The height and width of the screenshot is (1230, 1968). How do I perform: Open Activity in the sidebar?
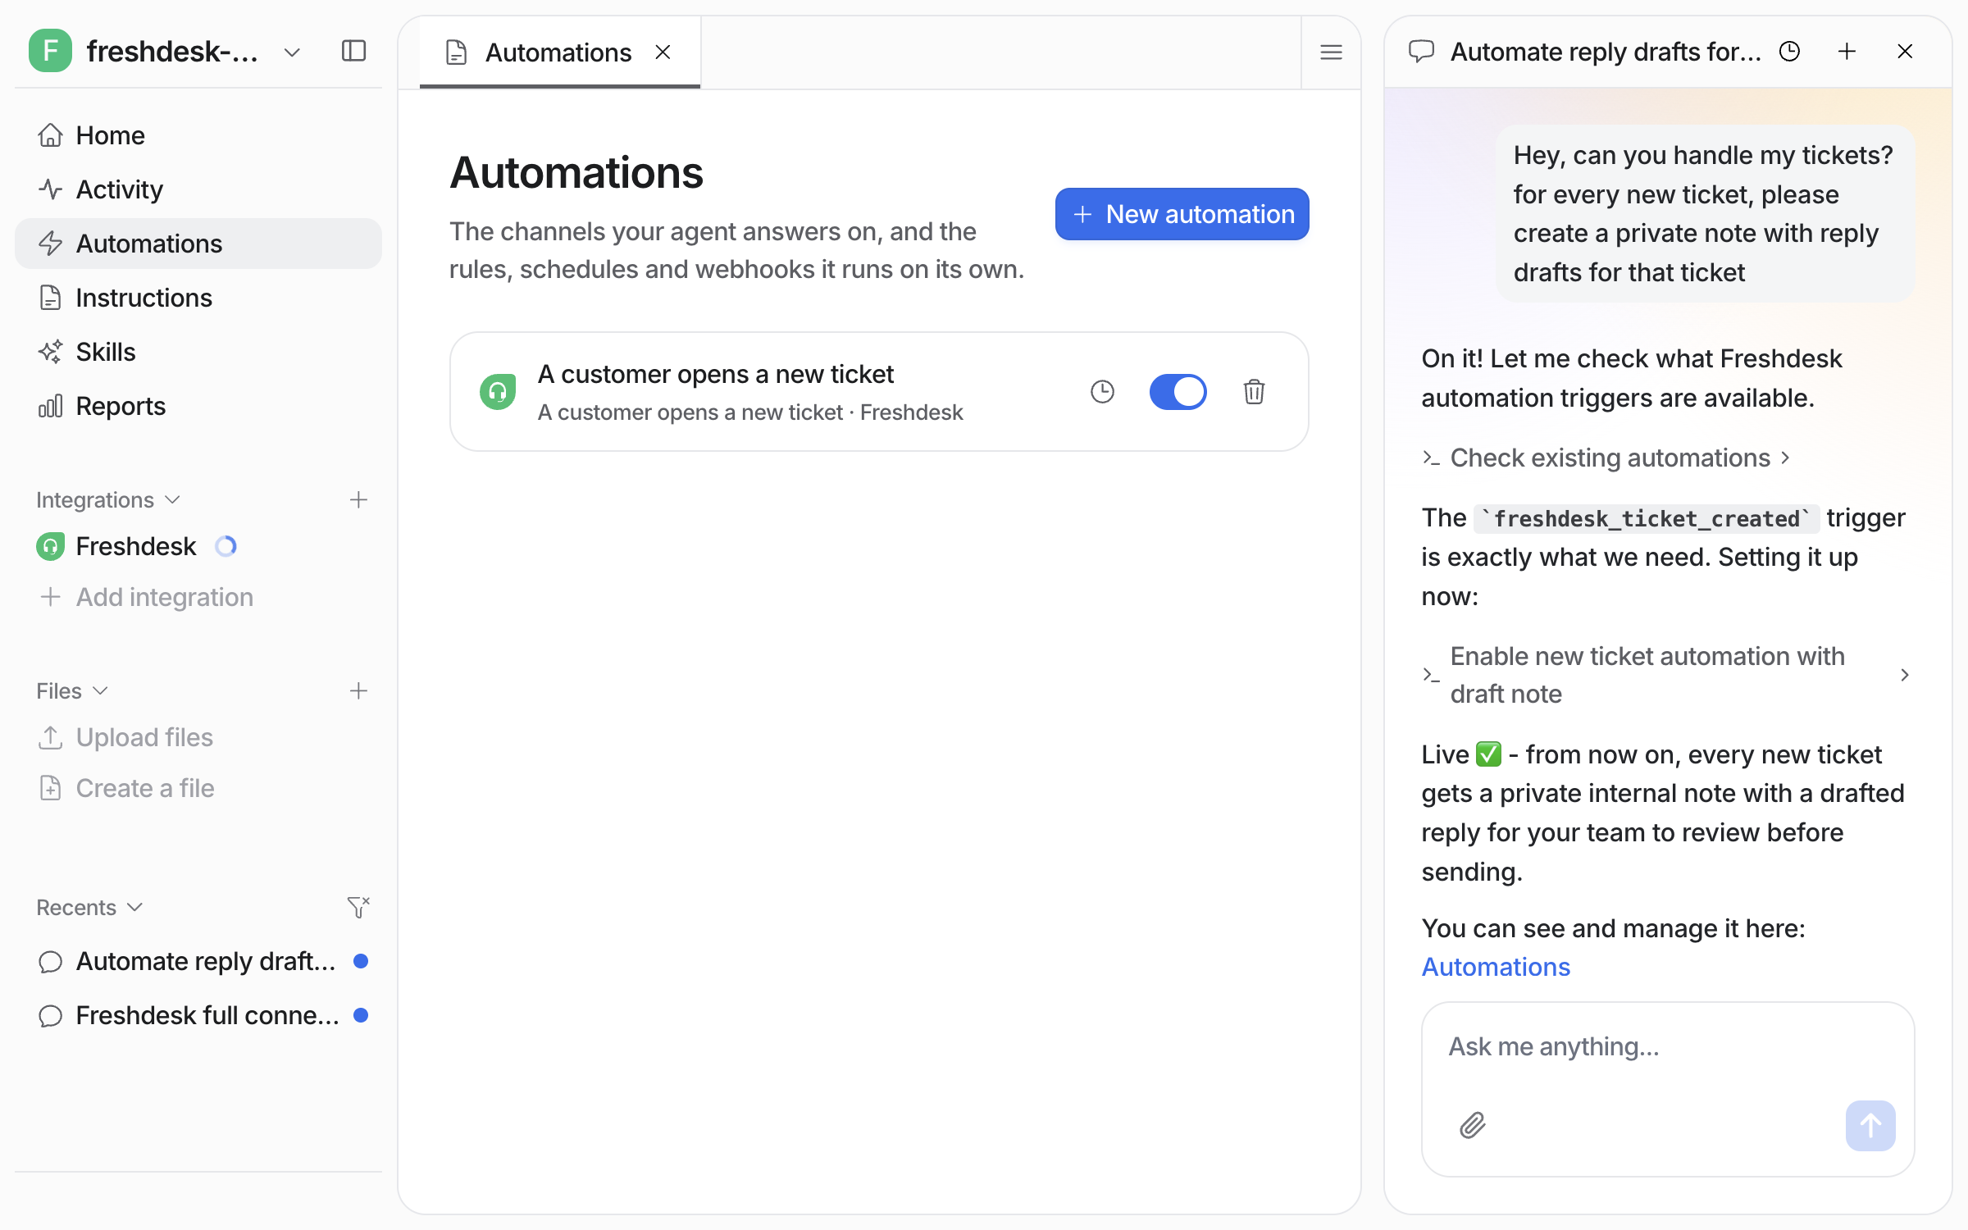click(x=198, y=189)
